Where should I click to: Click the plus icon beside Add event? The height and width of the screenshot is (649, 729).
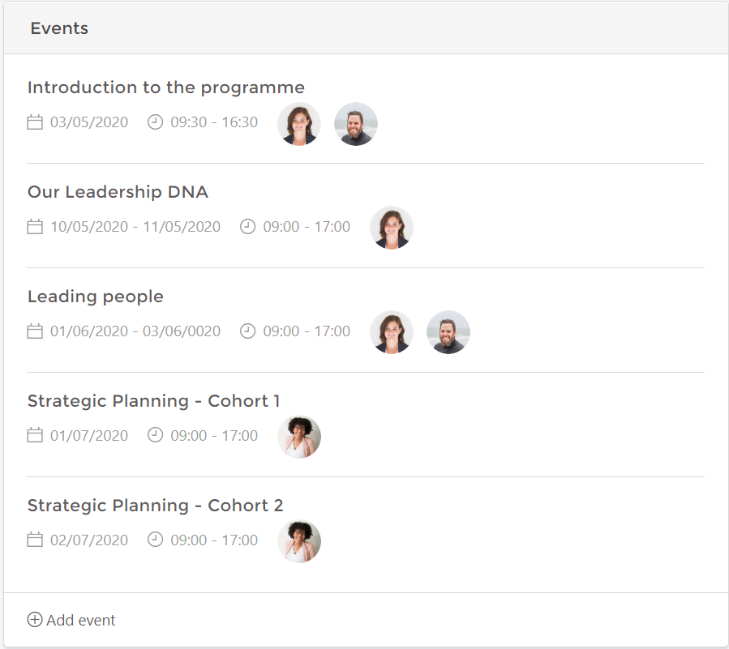point(35,619)
